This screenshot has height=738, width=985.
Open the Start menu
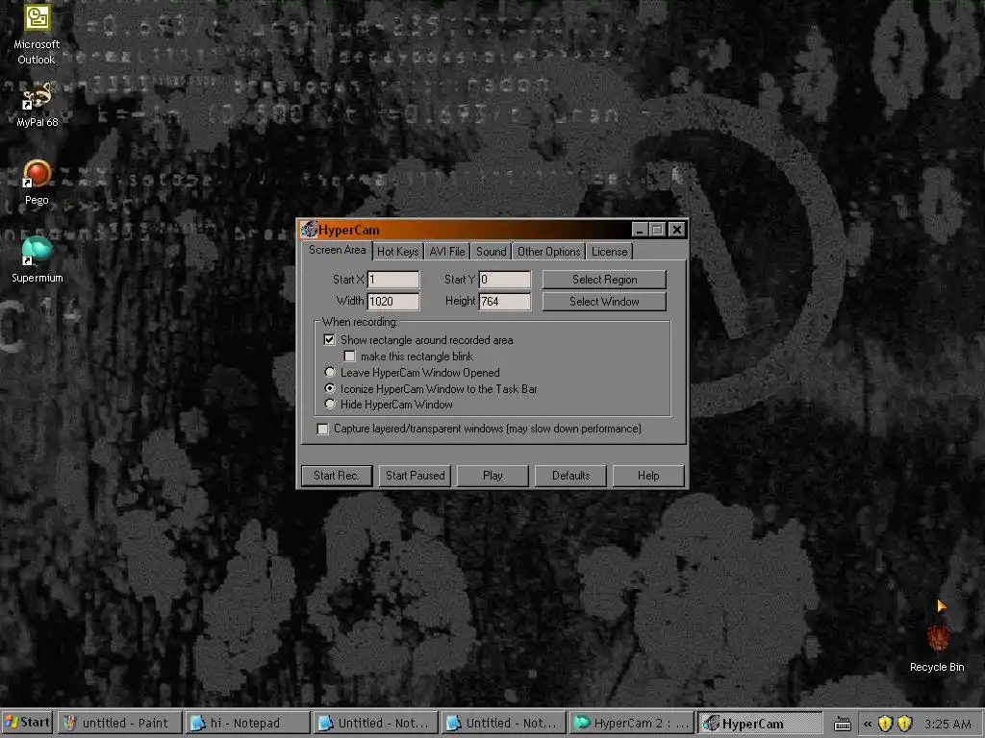[x=27, y=723]
